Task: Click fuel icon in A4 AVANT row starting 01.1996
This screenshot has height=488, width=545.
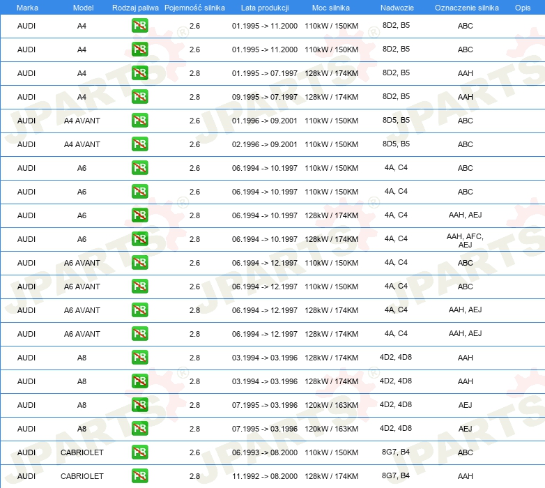Action: (139, 121)
